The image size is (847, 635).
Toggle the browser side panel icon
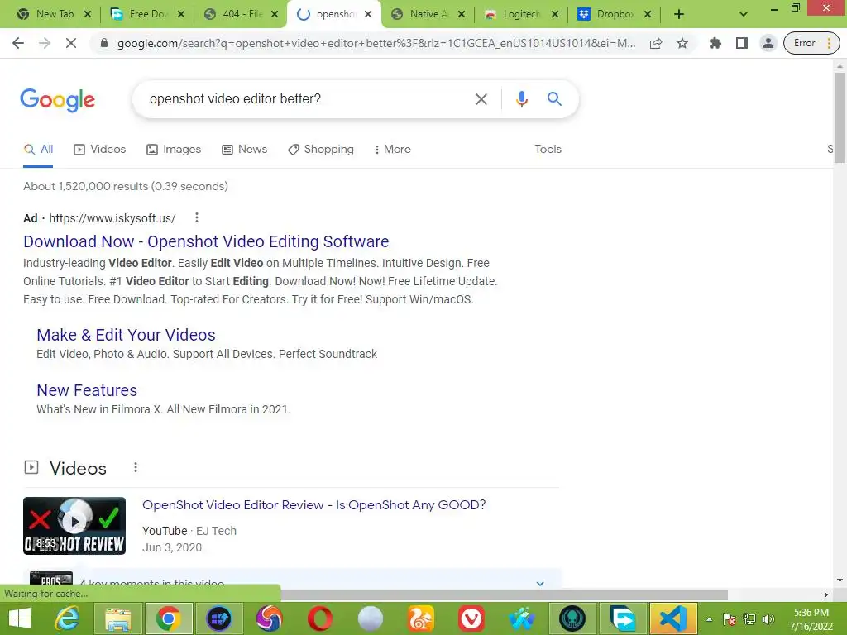coord(742,43)
